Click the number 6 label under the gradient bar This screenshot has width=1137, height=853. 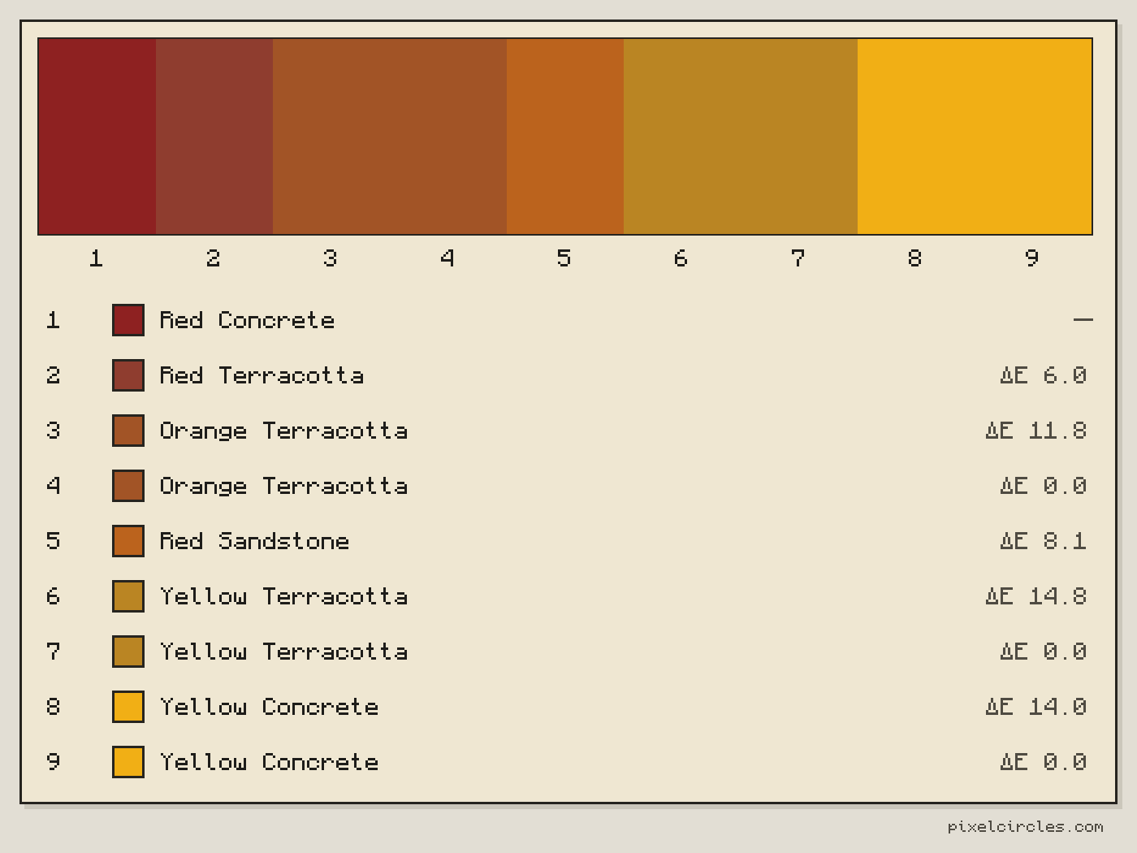pos(681,258)
